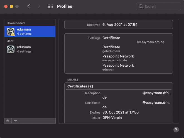
Task: Click the Search field in Profiles
Action: pos(159,6)
